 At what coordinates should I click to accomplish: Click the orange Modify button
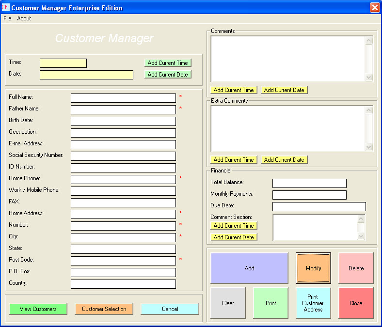(x=313, y=268)
